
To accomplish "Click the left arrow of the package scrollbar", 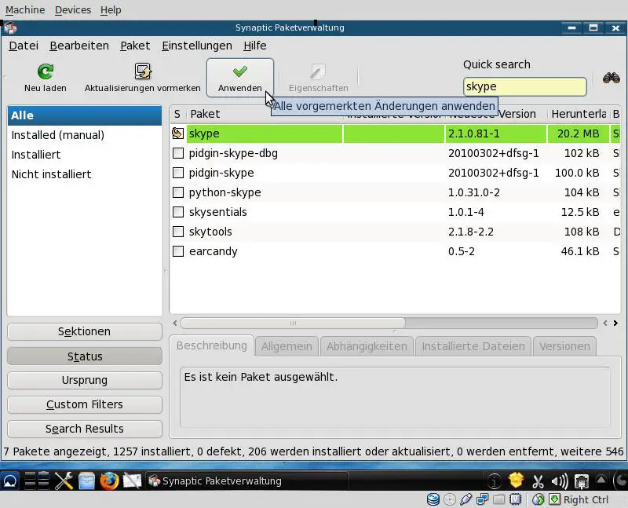I will [175, 323].
